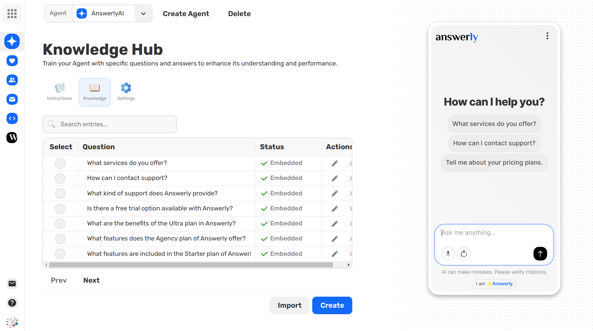Click the Import button

[289, 305]
